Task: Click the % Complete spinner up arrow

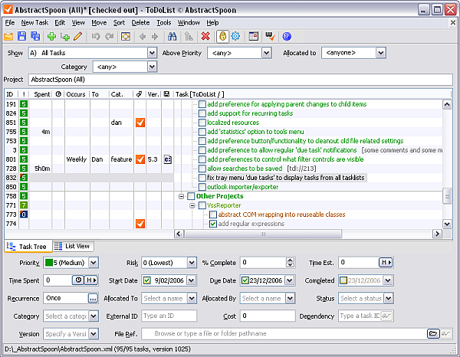Action: 290,260
